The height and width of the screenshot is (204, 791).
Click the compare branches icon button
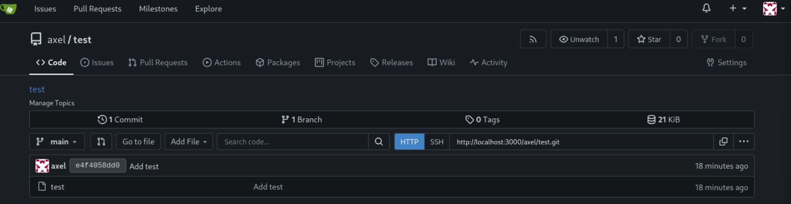pyautogui.click(x=101, y=142)
